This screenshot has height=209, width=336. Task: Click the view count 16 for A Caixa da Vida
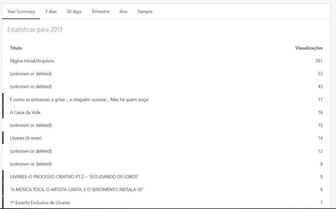(x=320, y=112)
